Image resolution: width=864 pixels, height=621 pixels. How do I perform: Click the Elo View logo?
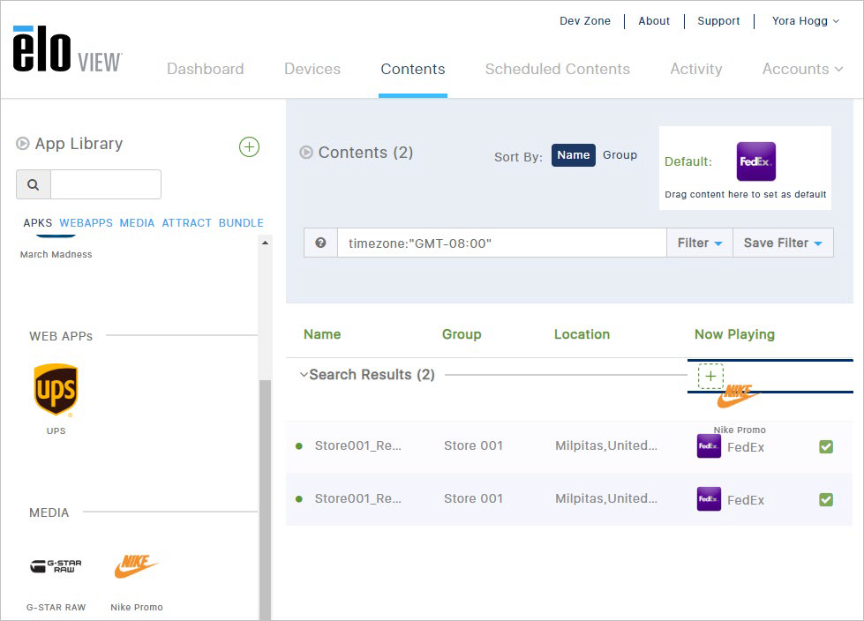(x=67, y=49)
